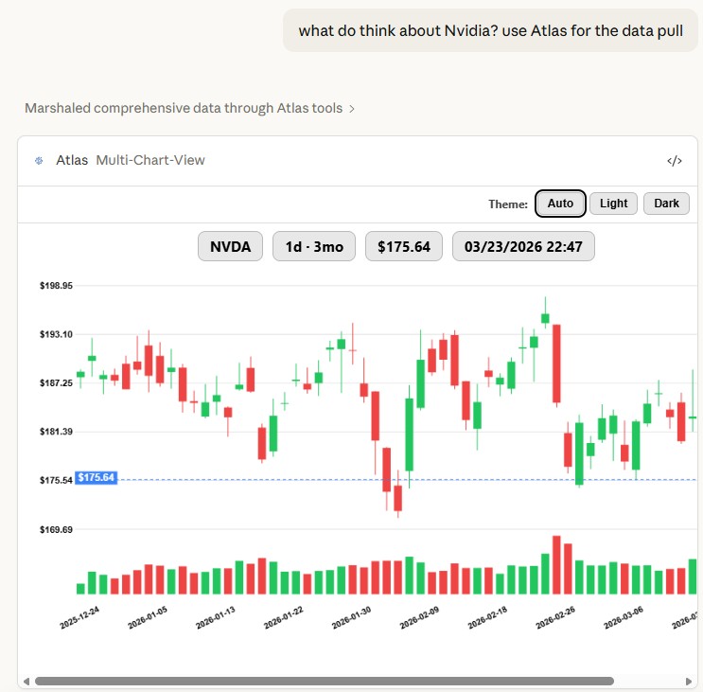The image size is (703, 692).
Task: Switch chart to Light theme
Action: (x=613, y=204)
